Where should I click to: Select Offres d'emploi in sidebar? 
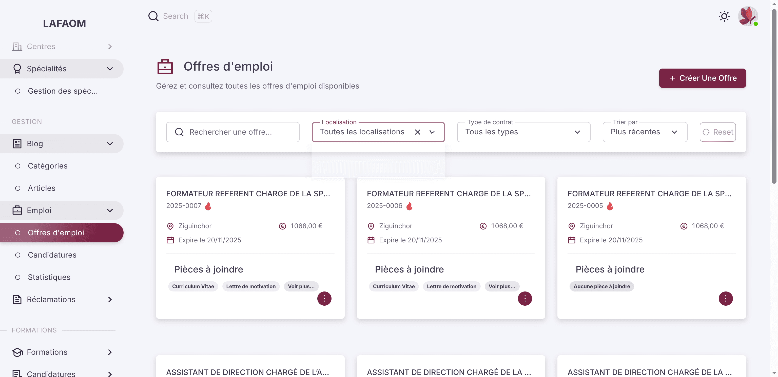tap(62, 233)
